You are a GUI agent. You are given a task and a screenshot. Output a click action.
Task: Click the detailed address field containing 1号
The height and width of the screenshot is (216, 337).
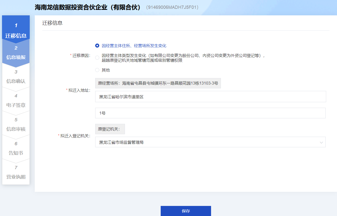point(210,113)
